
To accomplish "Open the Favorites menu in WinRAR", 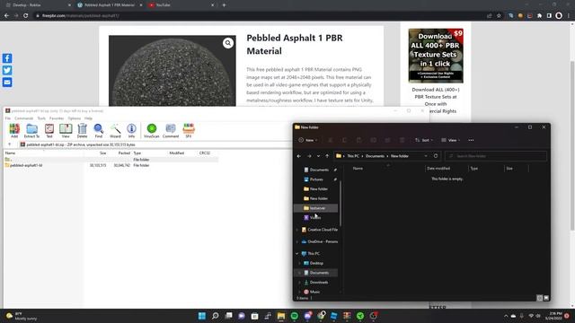I will pos(57,118).
